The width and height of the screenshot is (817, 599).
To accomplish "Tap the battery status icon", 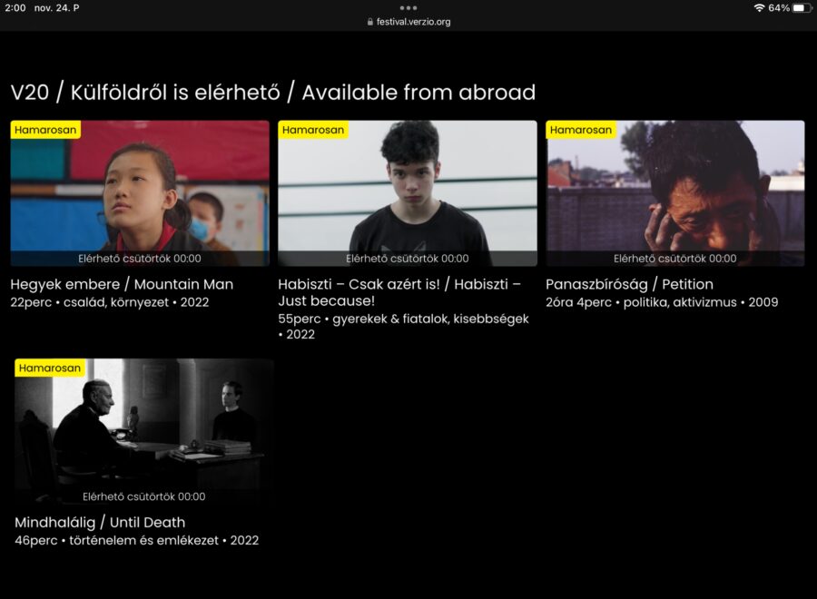I will pyautogui.click(x=802, y=8).
